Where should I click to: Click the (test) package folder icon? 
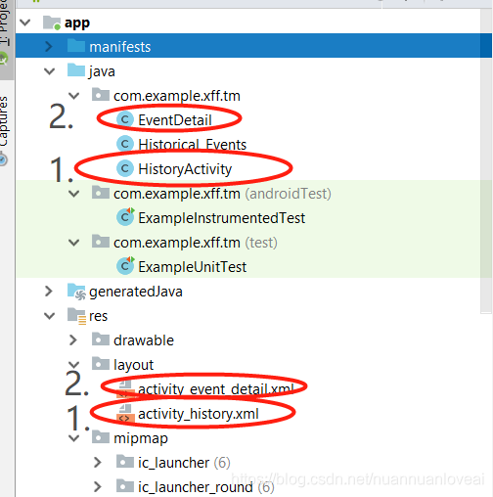[x=101, y=242]
